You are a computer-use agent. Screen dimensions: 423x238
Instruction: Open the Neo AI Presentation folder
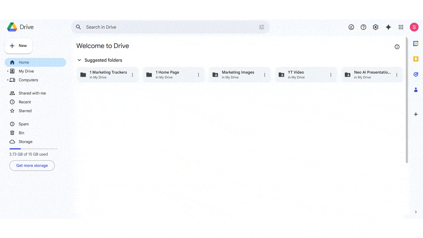(x=372, y=75)
